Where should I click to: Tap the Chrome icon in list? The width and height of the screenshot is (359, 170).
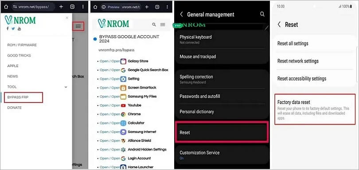(x=123, y=114)
